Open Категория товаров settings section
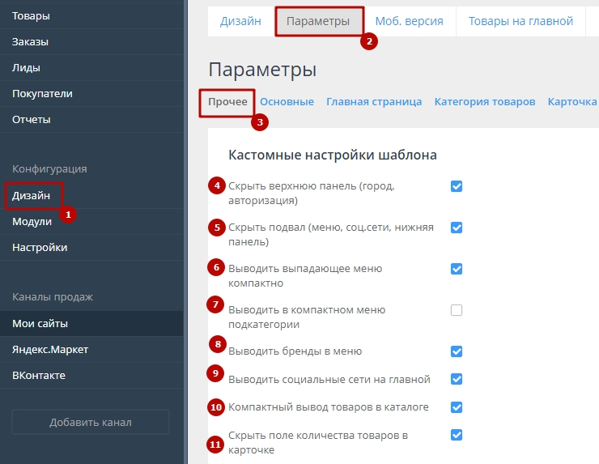 pyautogui.click(x=485, y=102)
